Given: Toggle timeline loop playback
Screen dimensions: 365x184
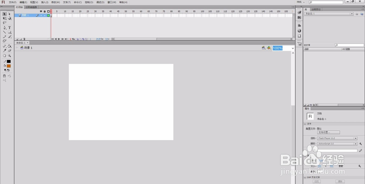Looking at the screenshot, I should pos(73,39).
